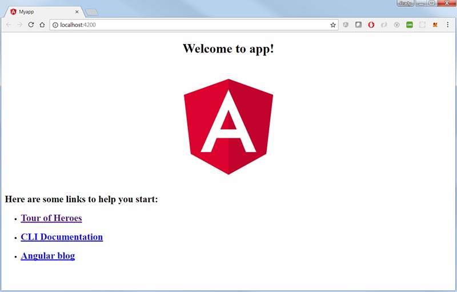Open the Chrome three-dot menu
457x292 pixels.
pos(448,25)
